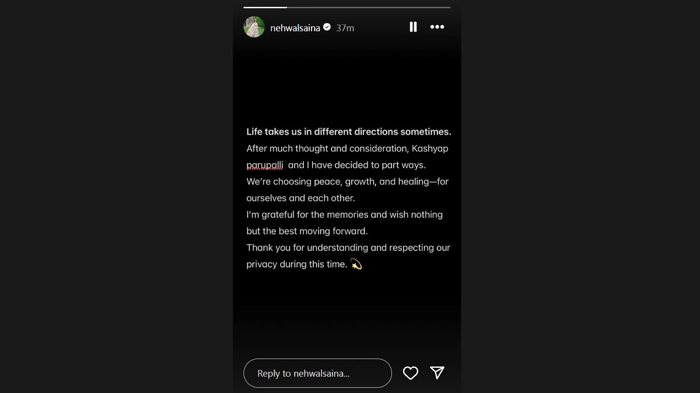Click the line "but the best moving forward."
The image size is (700, 393).
pyautogui.click(x=307, y=231)
